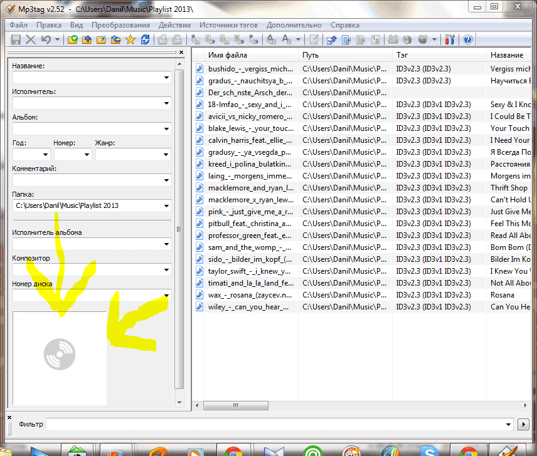537x456 pixels.
Task: Select file Der_sch_nste_Arsch_der
Action: (250, 93)
